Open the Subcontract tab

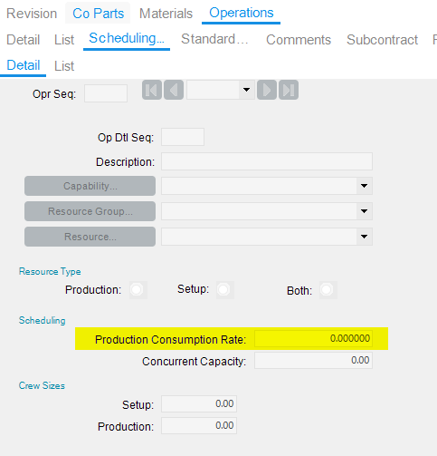382,40
